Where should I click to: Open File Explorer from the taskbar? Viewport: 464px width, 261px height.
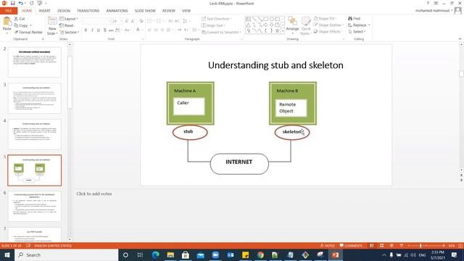170,254
